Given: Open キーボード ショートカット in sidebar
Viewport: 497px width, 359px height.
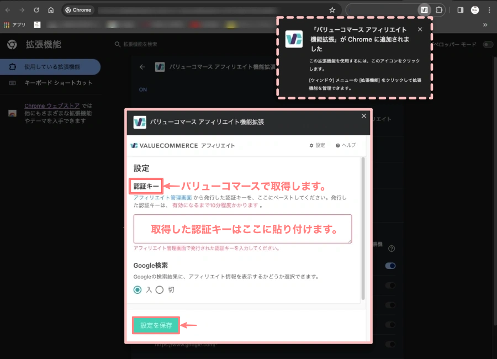Looking at the screenshot, I should tap(50, 83).
